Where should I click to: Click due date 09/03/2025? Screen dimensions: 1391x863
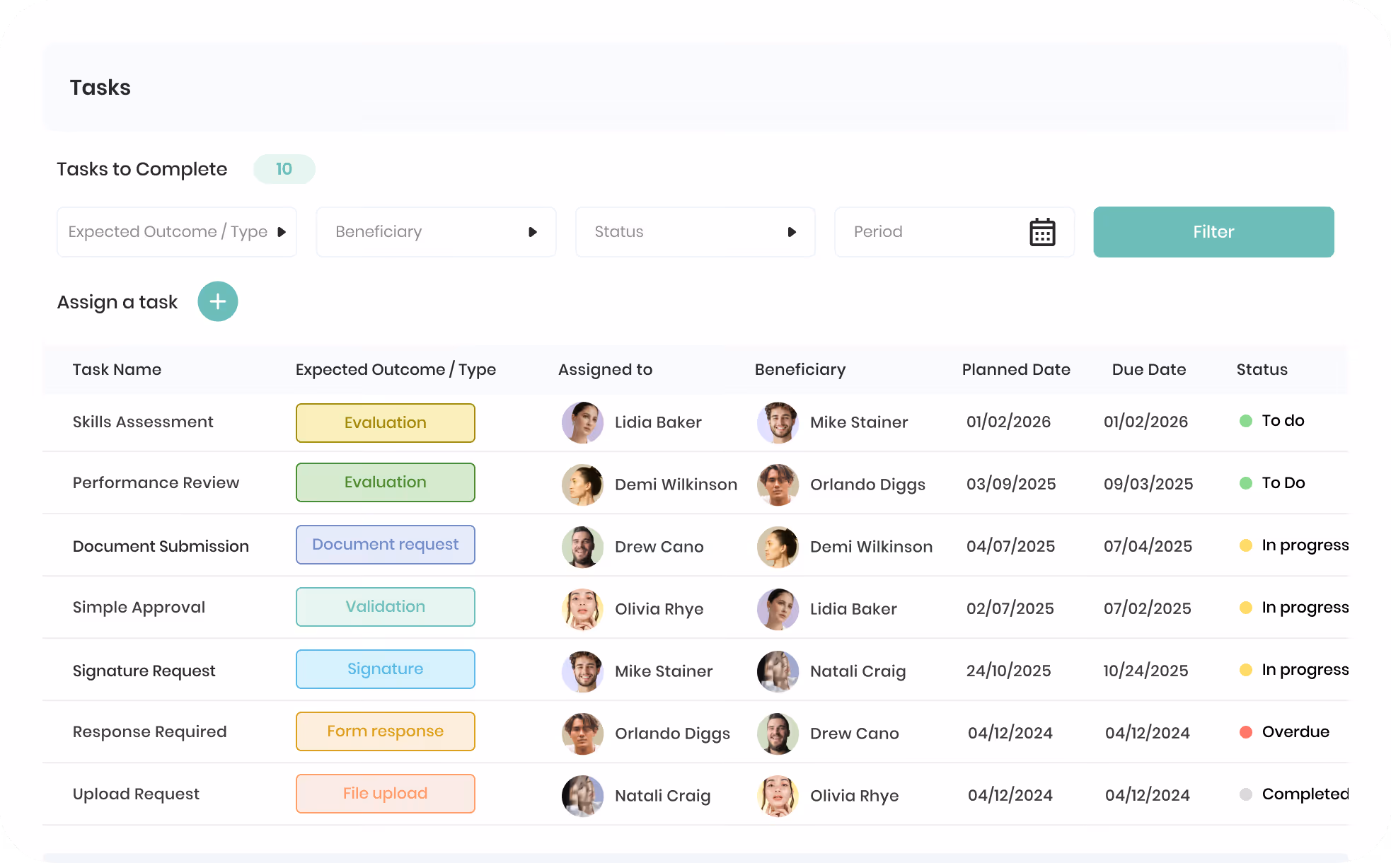pos(1148,484)
